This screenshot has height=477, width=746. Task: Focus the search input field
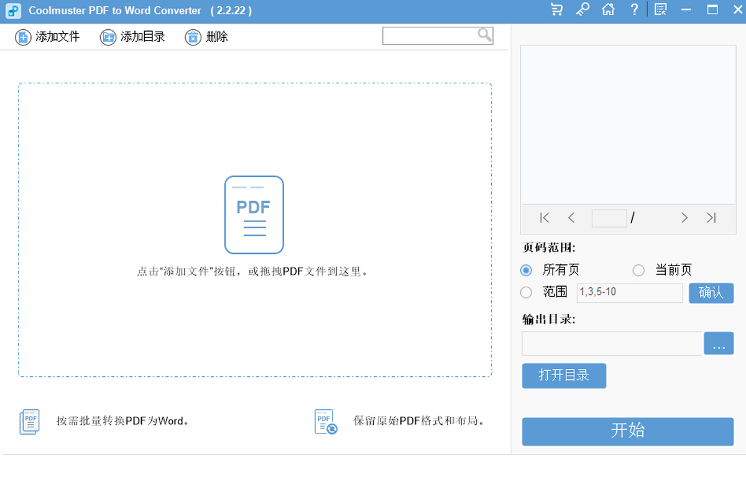[438, 35]
